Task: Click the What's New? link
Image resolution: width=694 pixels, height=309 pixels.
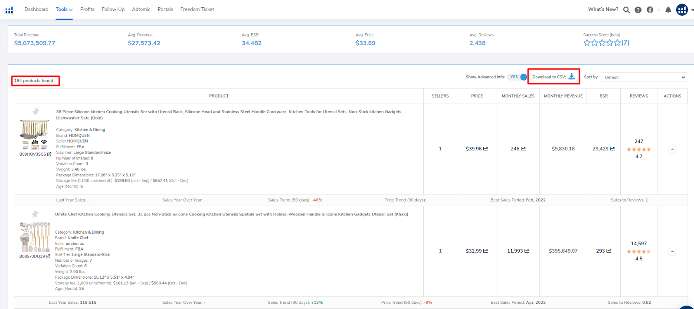Action: 603,10
